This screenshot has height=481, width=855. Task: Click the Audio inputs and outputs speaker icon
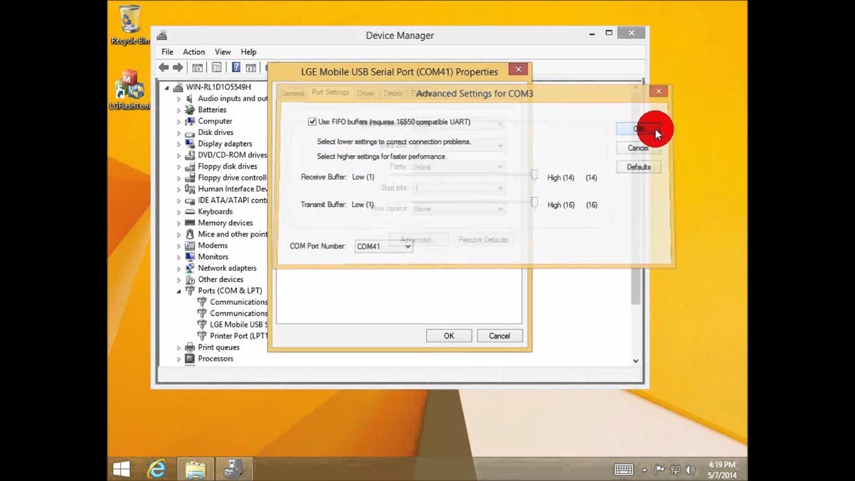click(190, 98)
